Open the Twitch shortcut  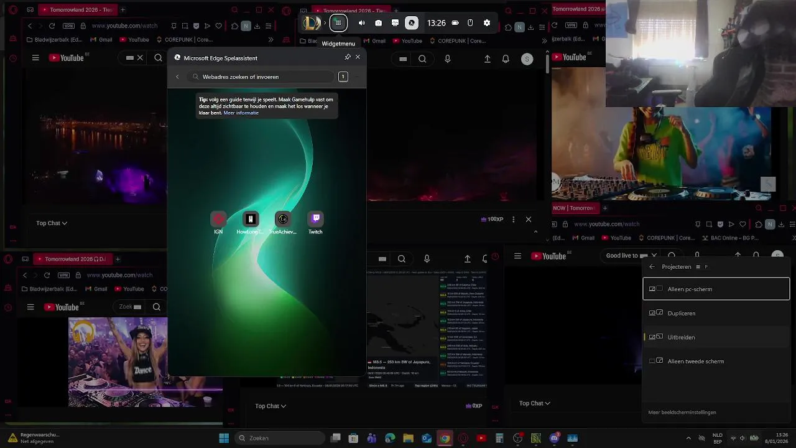pyautogui.click(x=315, y=223)
